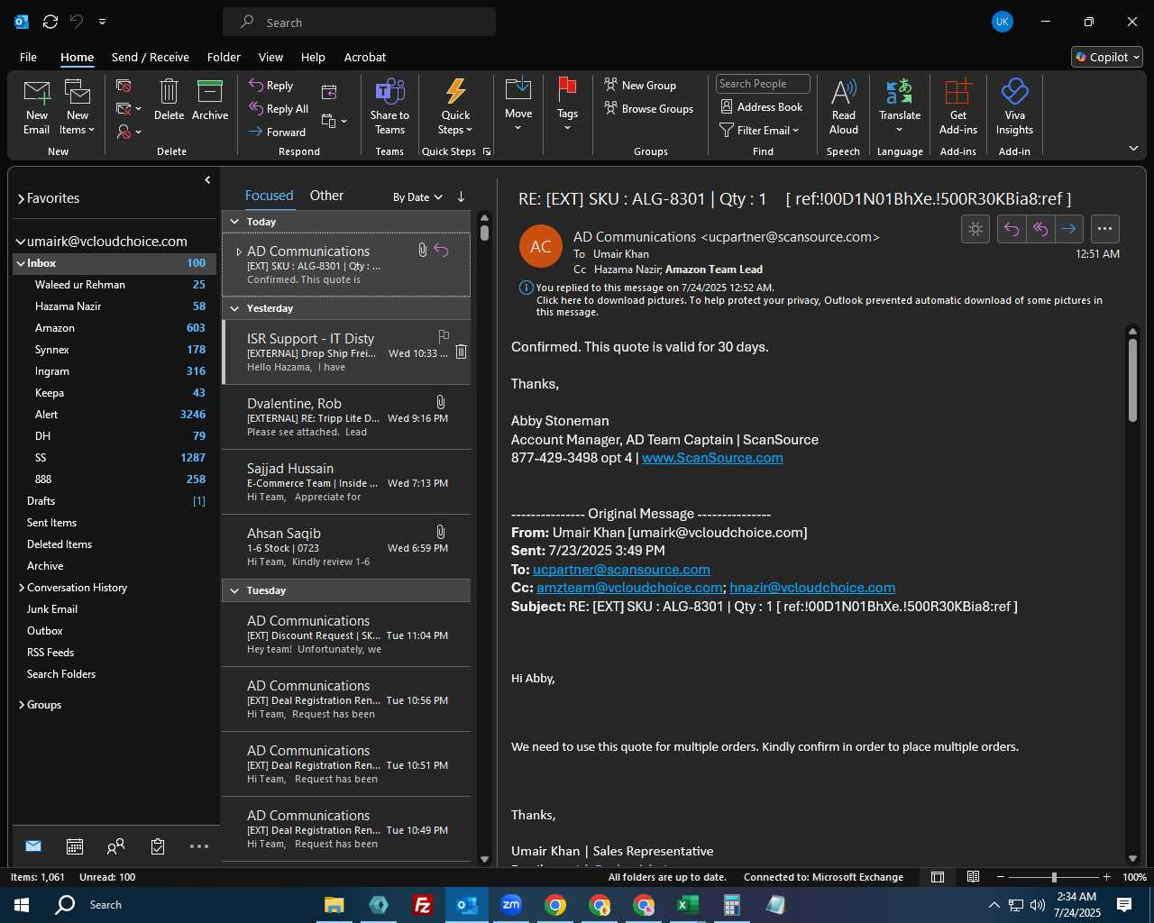Switch to the Folder ribbon tab
This screenshot has height=923, width=1154.
pos(224,57)
